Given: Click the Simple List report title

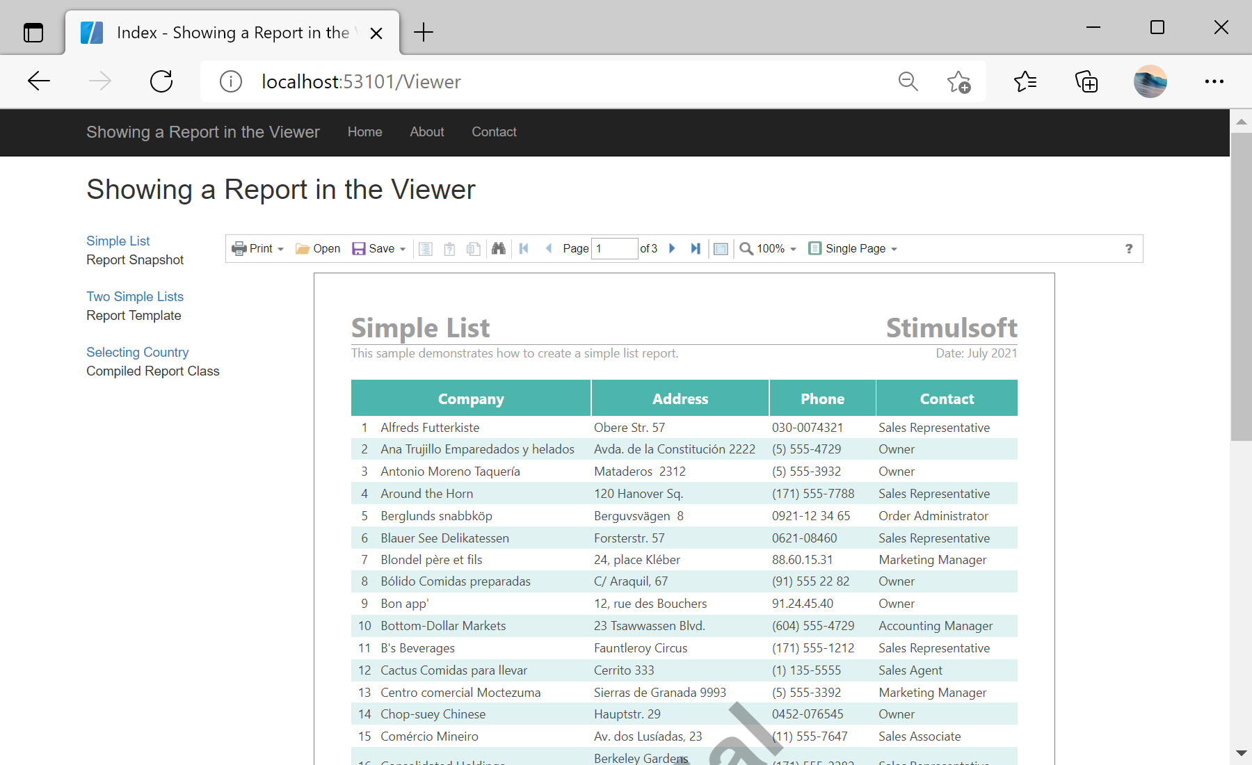Looking at the screenshot, I should click(x=420, y=328).
